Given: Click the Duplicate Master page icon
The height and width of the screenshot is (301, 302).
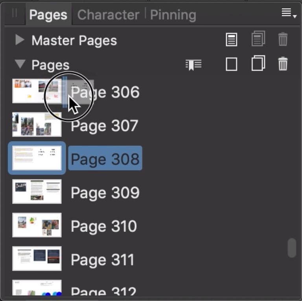Looking at the screenshot, I should [x=258, y=39].
